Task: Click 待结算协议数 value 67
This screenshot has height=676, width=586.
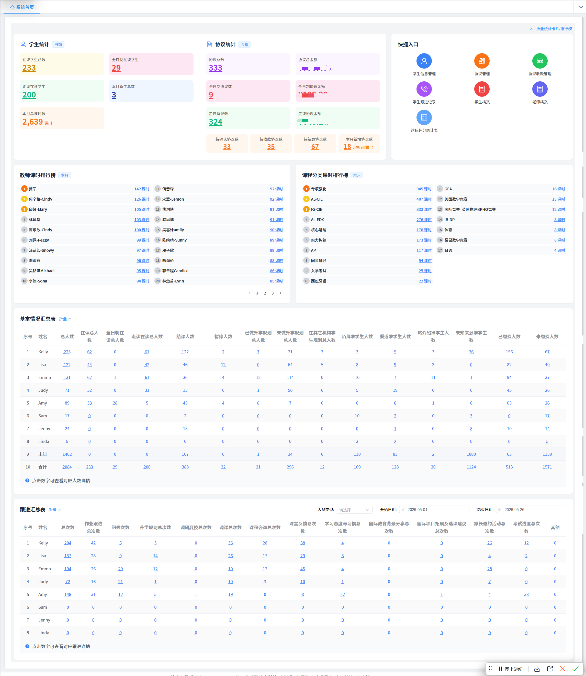Action: 315,147
